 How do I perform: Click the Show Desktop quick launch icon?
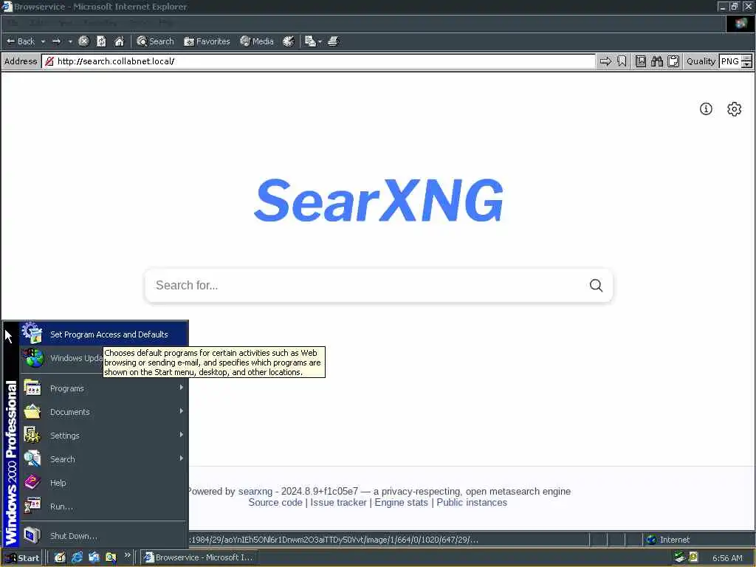click(60, 557)
